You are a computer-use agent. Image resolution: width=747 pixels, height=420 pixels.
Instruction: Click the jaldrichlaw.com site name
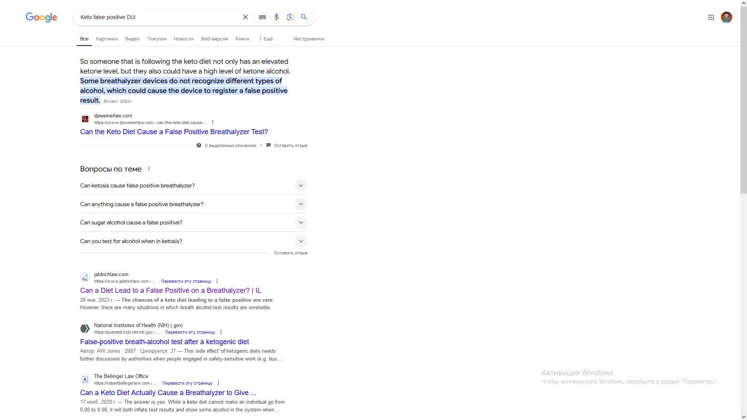pos(111,274)
